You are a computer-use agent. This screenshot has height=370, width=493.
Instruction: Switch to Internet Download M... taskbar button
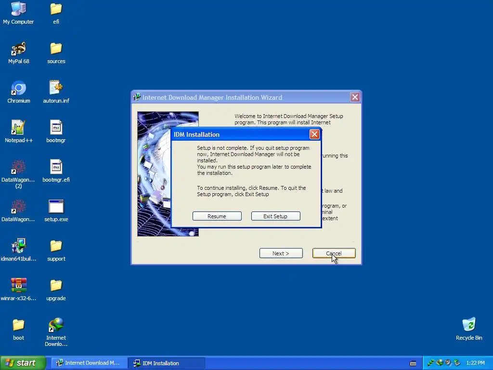[88, 363]
